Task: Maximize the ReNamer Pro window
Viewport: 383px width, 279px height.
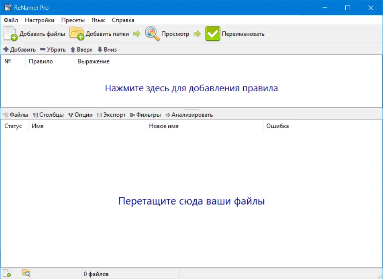Action: coord(348,7)
